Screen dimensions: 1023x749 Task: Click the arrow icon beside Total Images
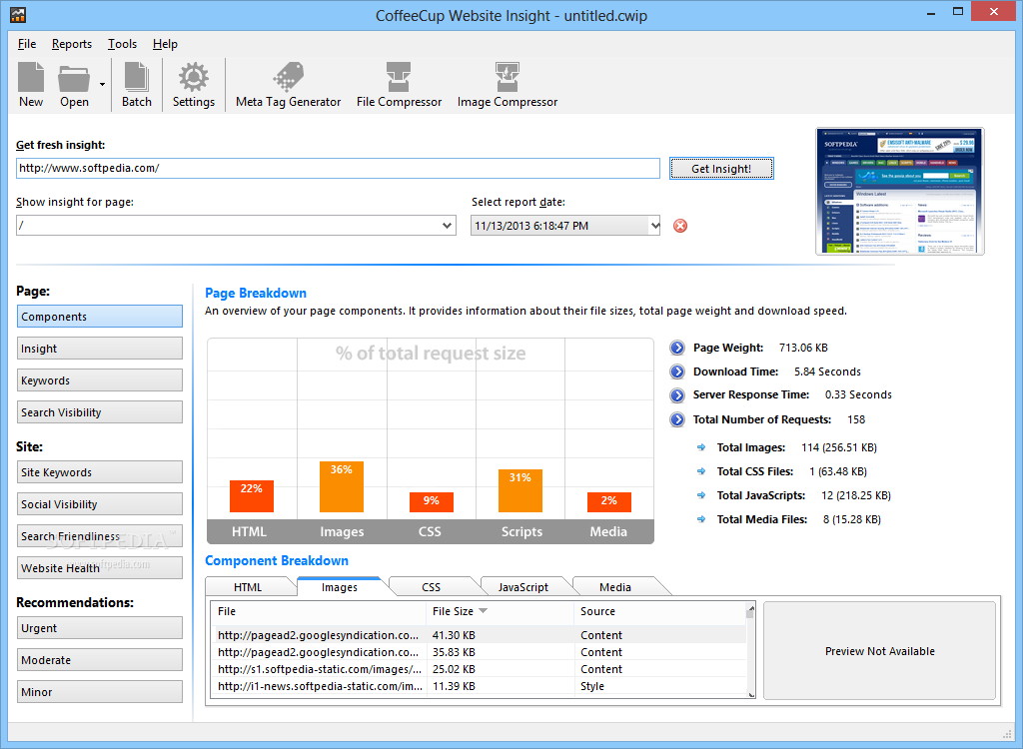(x=701, y=447)
